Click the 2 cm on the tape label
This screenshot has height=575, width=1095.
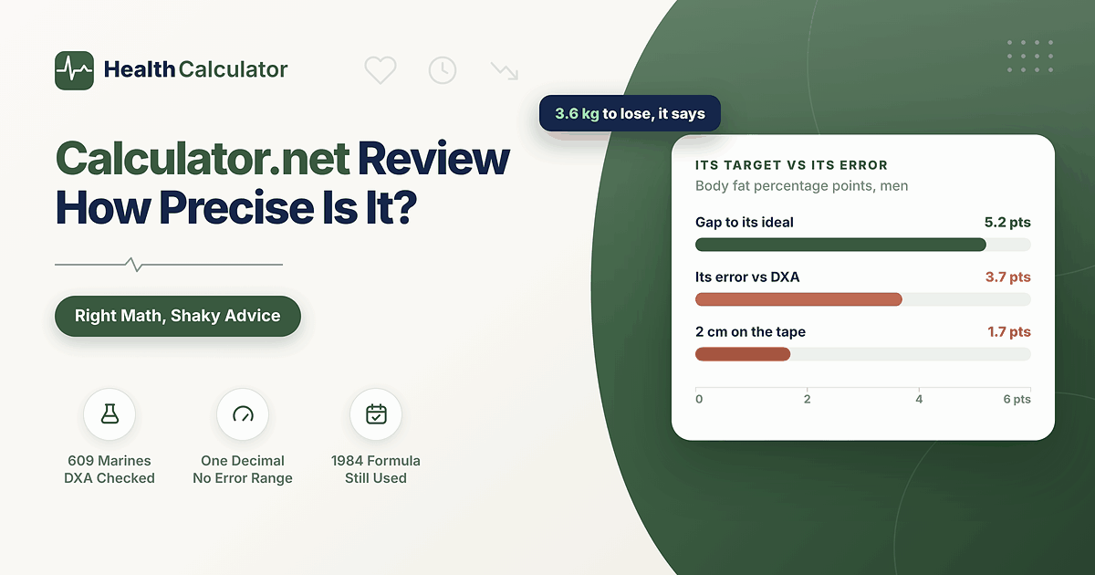pos(750,332)
